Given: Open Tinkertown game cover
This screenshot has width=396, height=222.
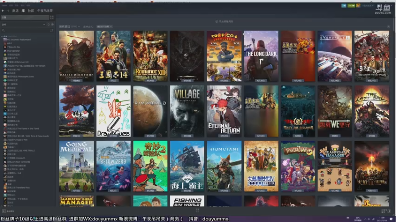Looking at the screenshot, I should (x=298, y=166).
